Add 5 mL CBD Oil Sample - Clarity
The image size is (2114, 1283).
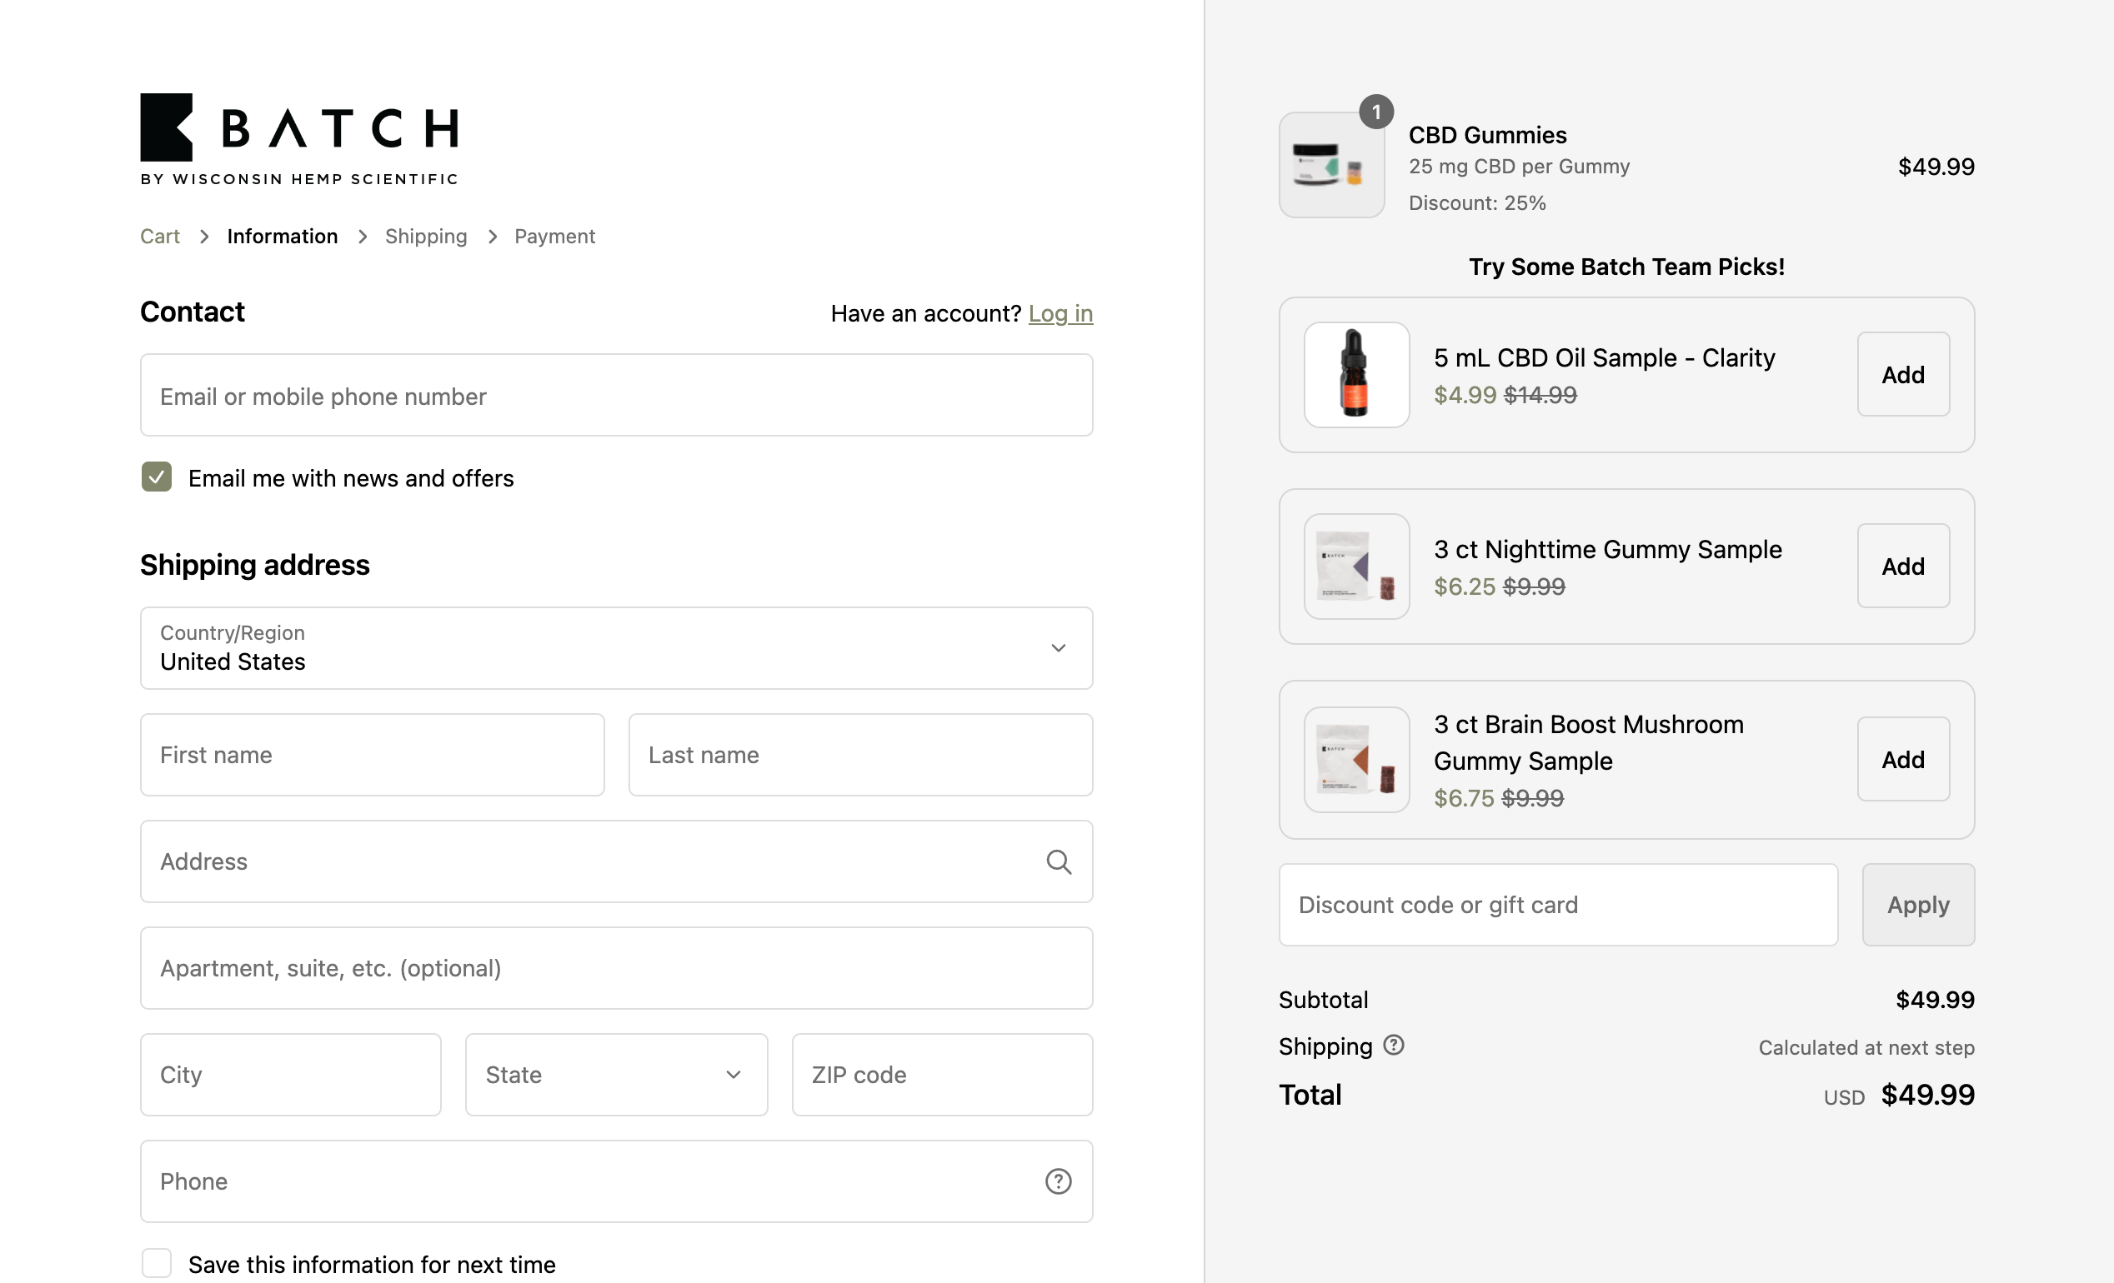coord(1903,375)
